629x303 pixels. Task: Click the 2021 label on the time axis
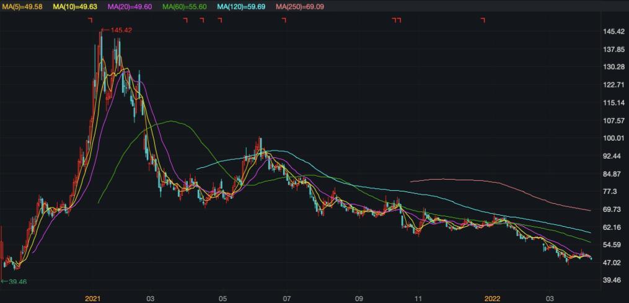pyautogui.click(x=92, y=298)
